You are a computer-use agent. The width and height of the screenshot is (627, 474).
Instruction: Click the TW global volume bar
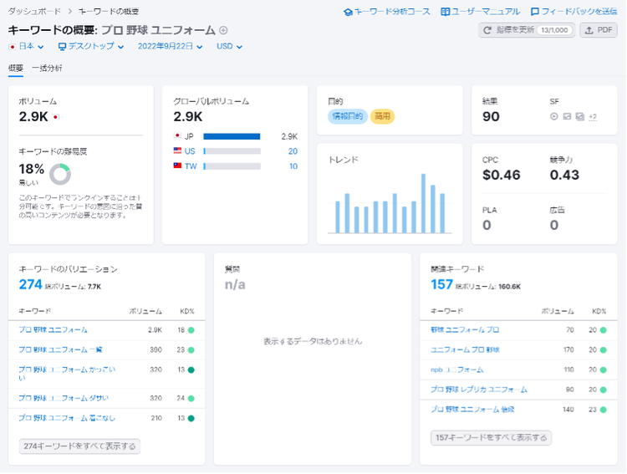(x=232, y=166)
